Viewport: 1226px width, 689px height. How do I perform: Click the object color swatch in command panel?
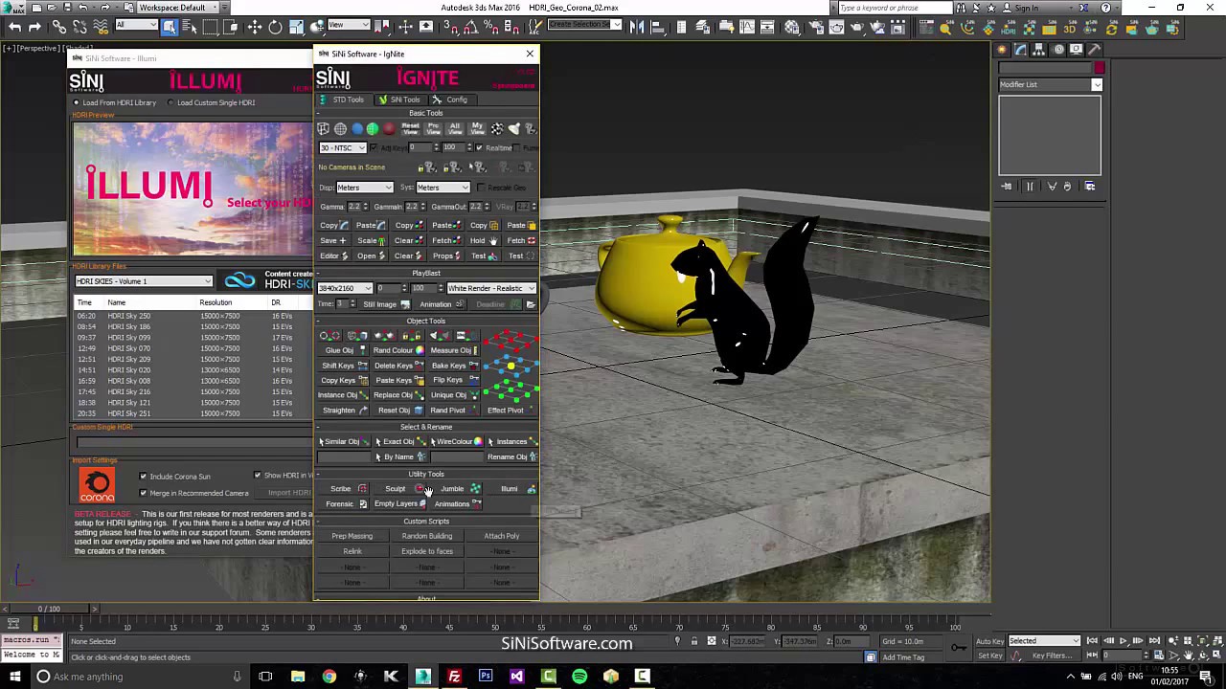point(1099,68)
